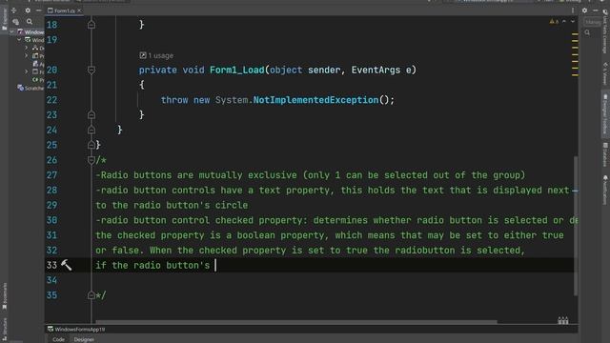Click the Explorer panel settings gear icon

pos(28,10)
